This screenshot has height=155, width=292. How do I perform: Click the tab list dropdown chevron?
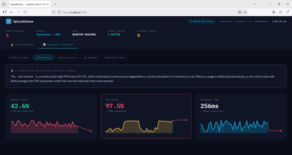tap(254, 4)
